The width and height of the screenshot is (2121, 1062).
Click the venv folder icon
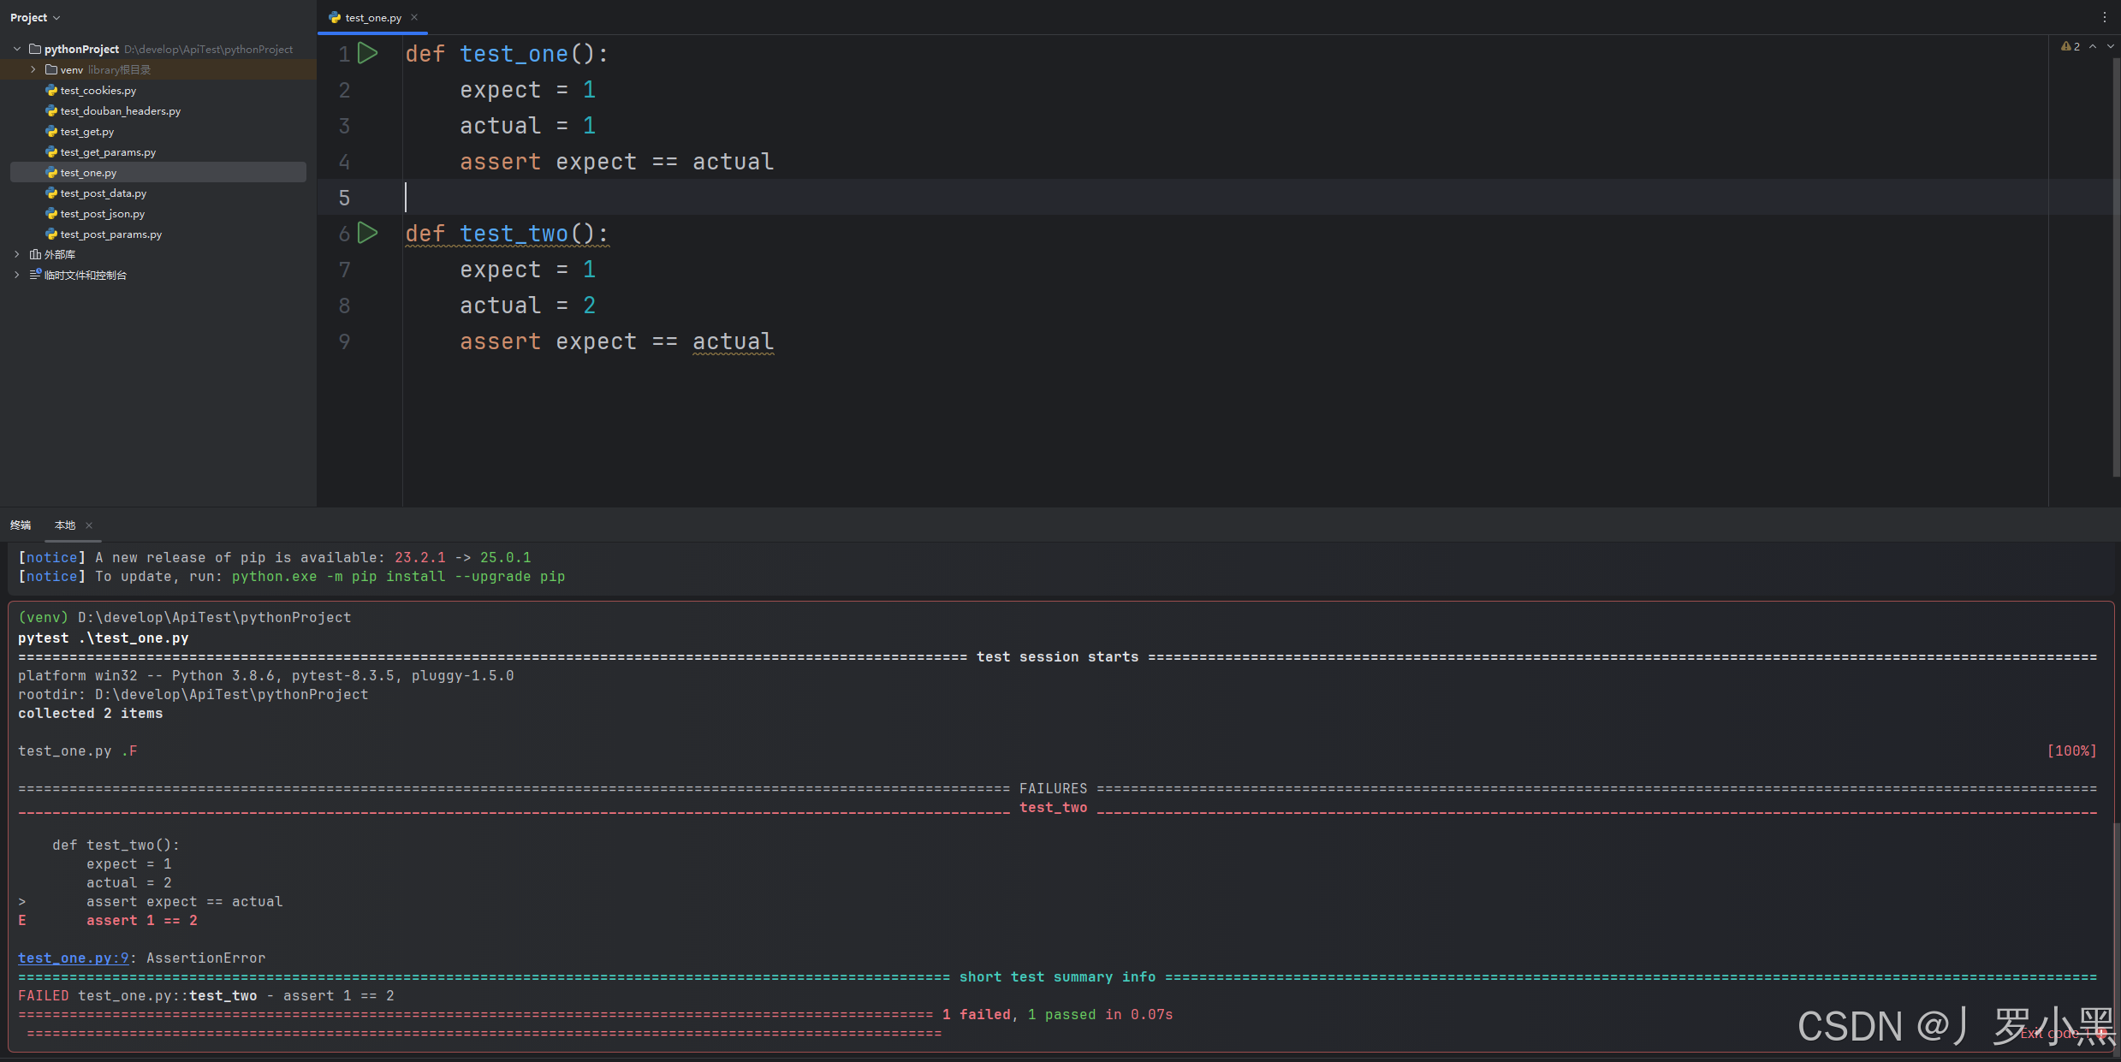click(x=51, y=69)
